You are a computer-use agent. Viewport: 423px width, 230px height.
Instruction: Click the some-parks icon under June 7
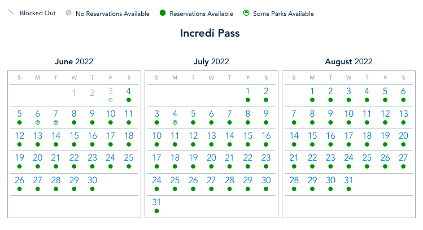pyautogui.click(x=56, y=122)
